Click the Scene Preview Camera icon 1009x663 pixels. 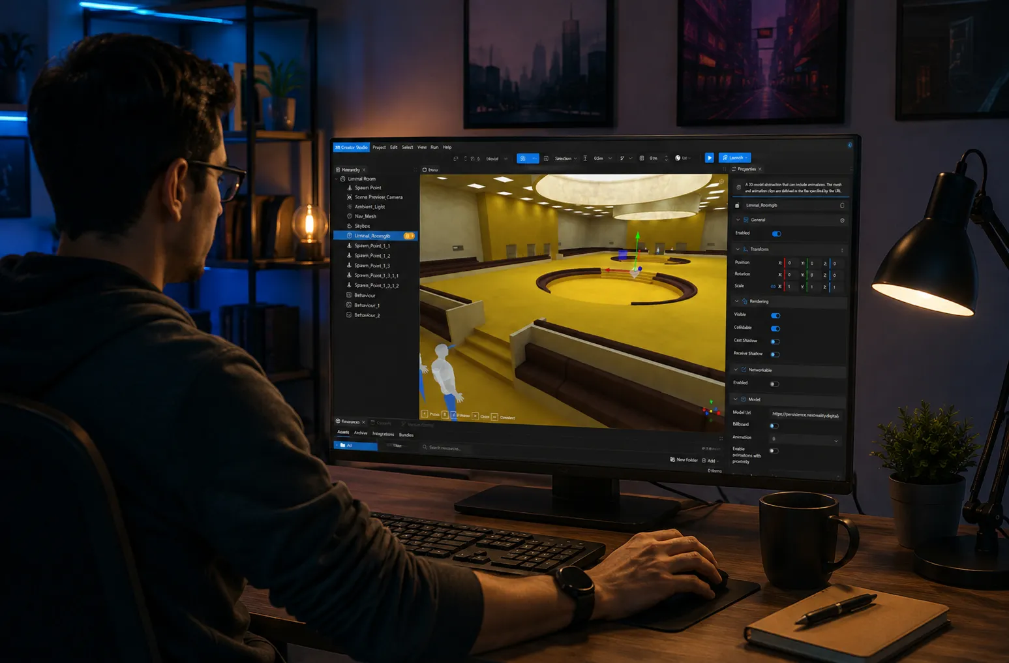(350, 197)
